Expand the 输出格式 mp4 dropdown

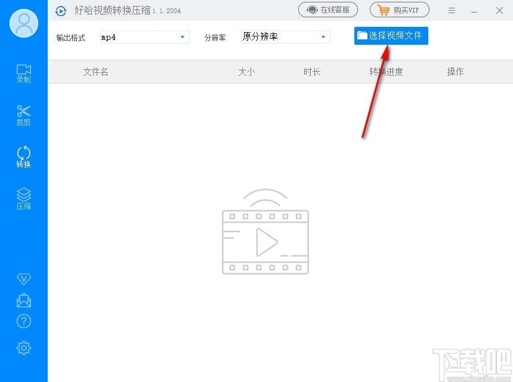[144, 37]
